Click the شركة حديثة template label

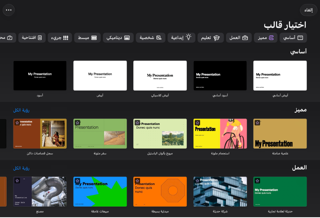coord(220,211)
